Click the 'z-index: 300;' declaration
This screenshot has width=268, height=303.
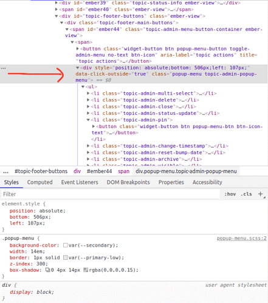click(29, 264)
